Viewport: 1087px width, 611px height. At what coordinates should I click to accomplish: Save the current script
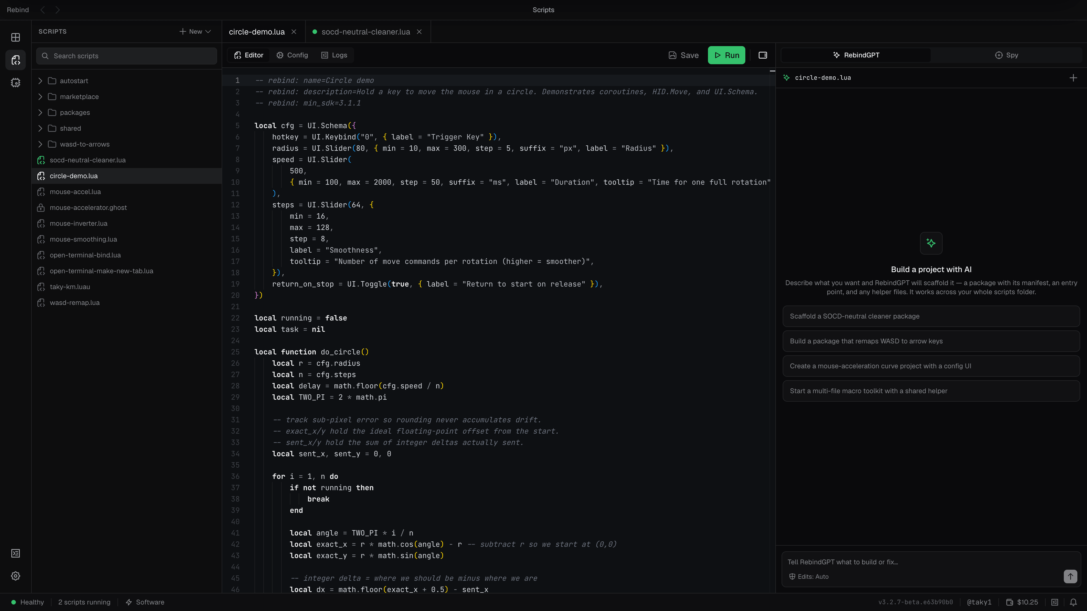coord(684,55)
